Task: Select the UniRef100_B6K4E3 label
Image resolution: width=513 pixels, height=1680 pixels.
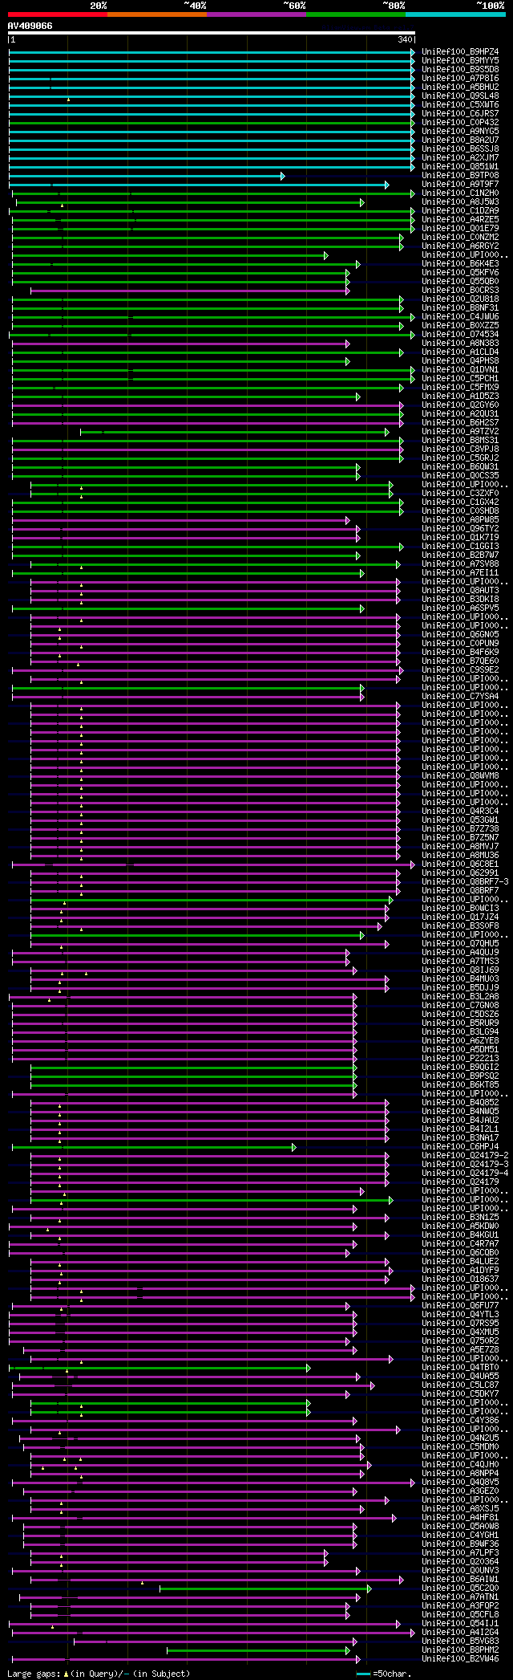Action: point(460,263)
